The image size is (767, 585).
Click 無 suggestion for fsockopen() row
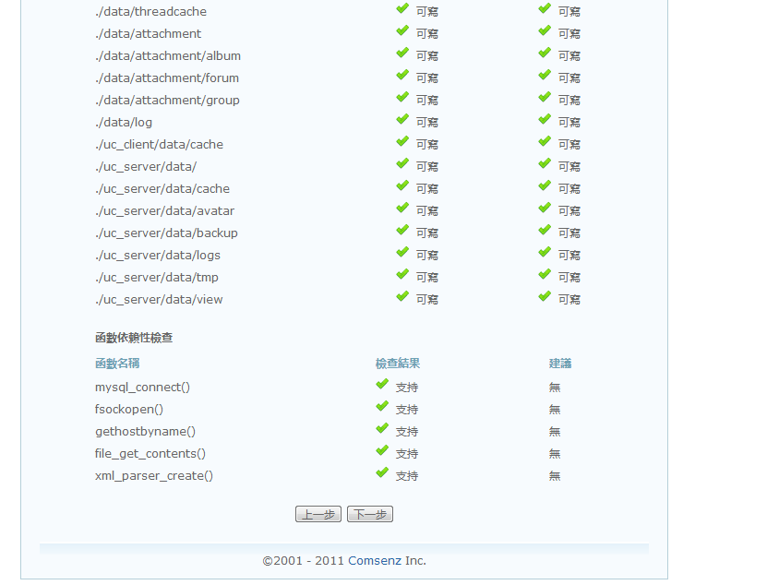(555, 410)
